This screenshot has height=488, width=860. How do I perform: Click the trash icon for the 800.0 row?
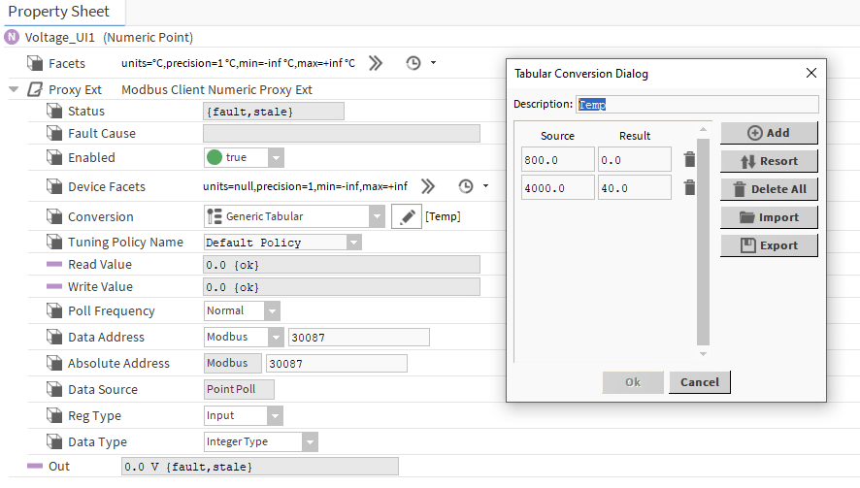(689, 160)
